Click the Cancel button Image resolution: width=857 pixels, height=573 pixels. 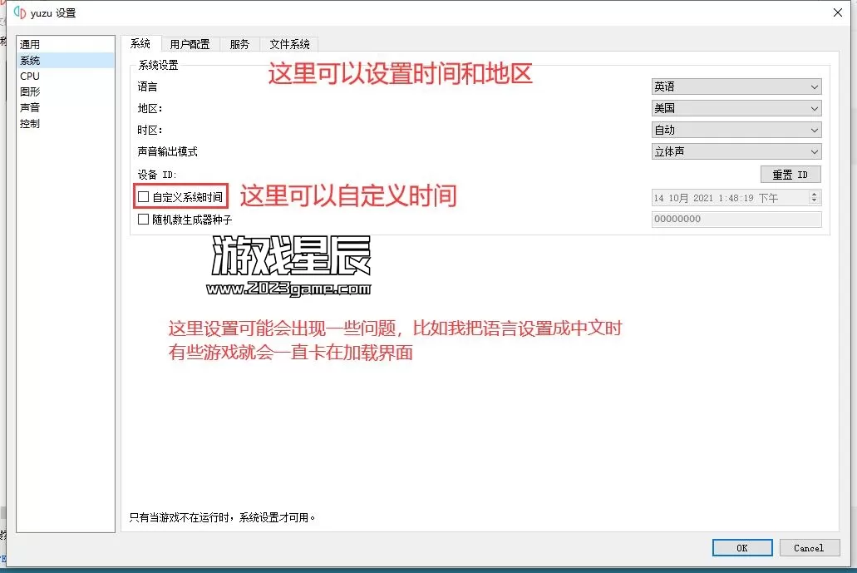[808, 548]
